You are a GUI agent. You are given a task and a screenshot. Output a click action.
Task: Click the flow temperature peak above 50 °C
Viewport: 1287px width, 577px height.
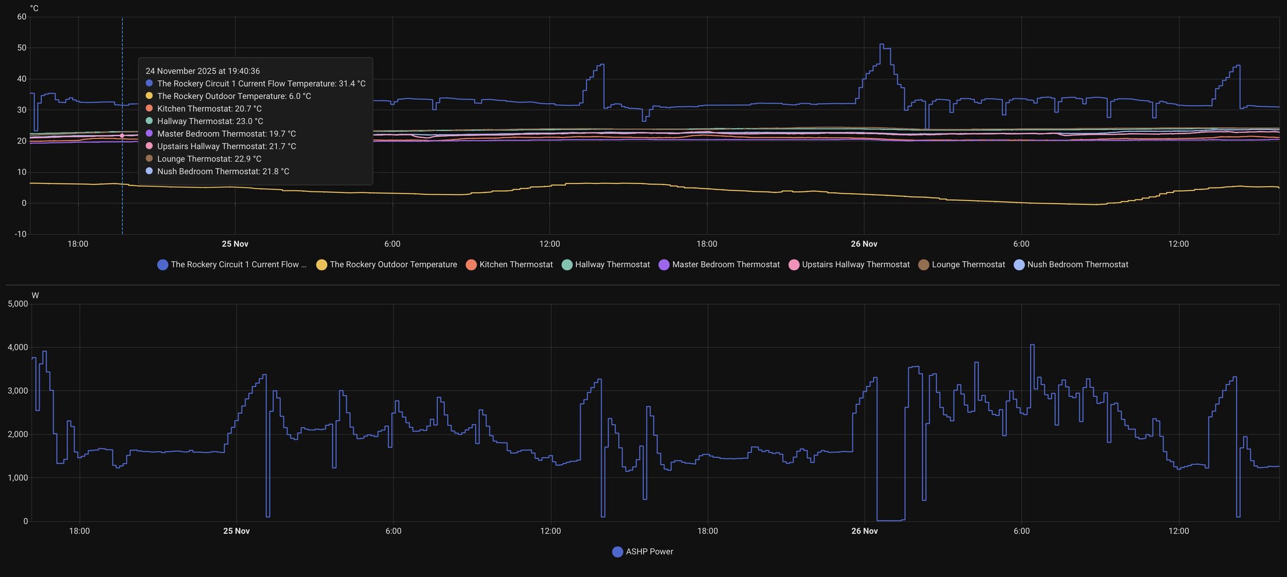click(x=881, y=45)
